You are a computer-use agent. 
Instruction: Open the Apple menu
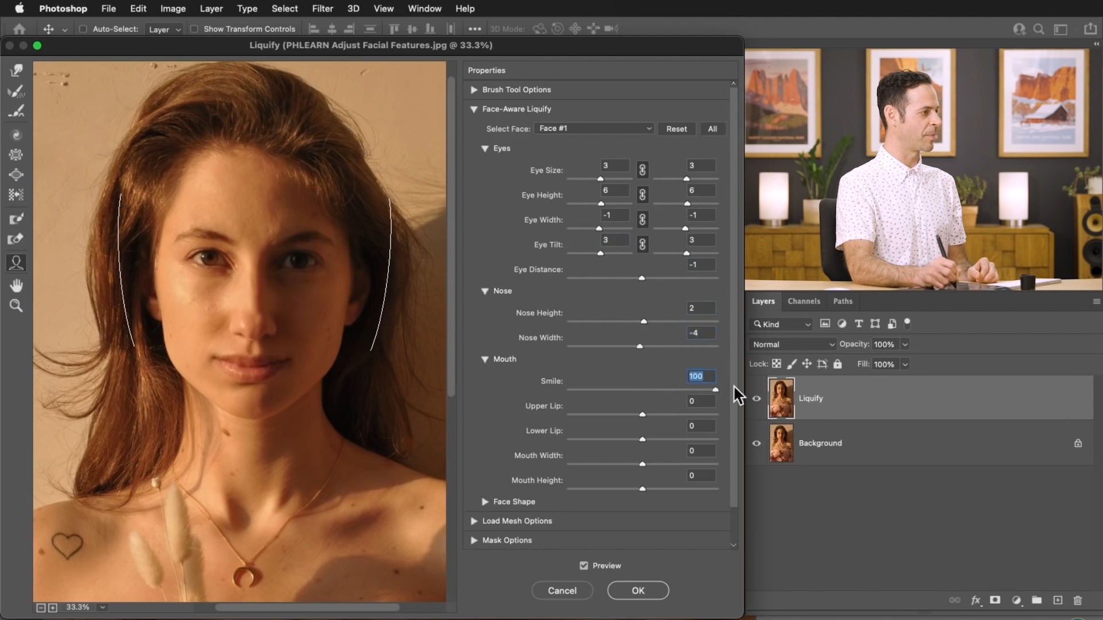(19, 8)
